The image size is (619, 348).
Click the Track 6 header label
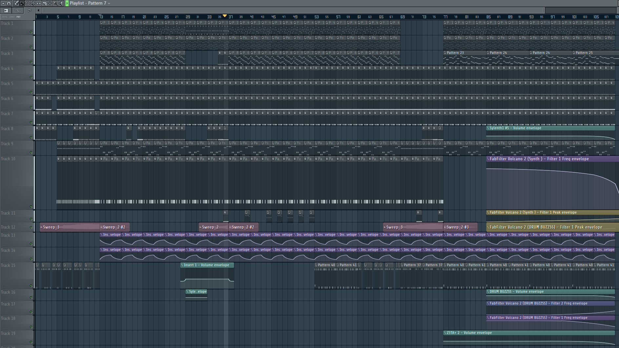point(7,99)
